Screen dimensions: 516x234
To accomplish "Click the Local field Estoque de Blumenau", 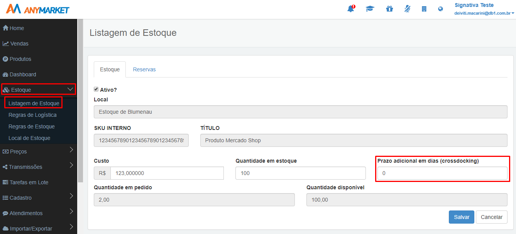I will (301, 112).
